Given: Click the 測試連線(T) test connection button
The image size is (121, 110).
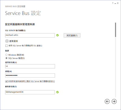Looking at the screenshot, I should [x=72, y=36].
